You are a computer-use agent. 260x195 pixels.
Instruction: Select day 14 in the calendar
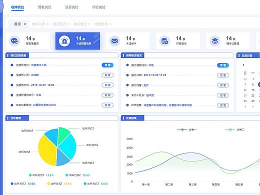click(245, 90)
